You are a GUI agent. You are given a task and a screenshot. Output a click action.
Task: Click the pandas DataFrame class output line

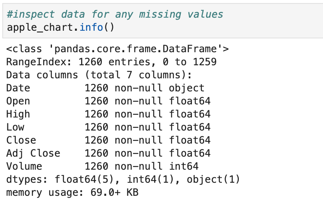pos(117,49)
